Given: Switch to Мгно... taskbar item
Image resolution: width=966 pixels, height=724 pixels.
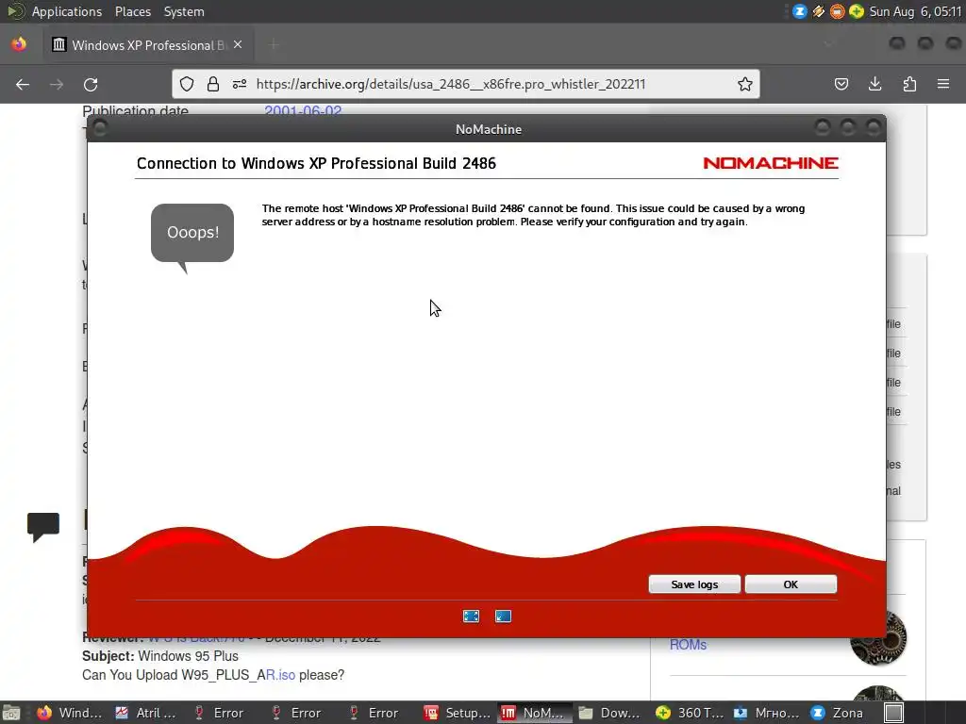Looking at the screenshot, I should click(766, 713).
